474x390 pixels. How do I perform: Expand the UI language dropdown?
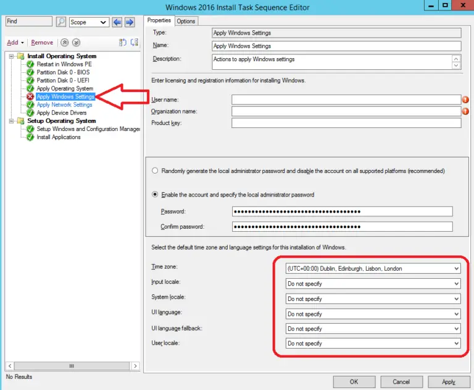tap(456, 313)
